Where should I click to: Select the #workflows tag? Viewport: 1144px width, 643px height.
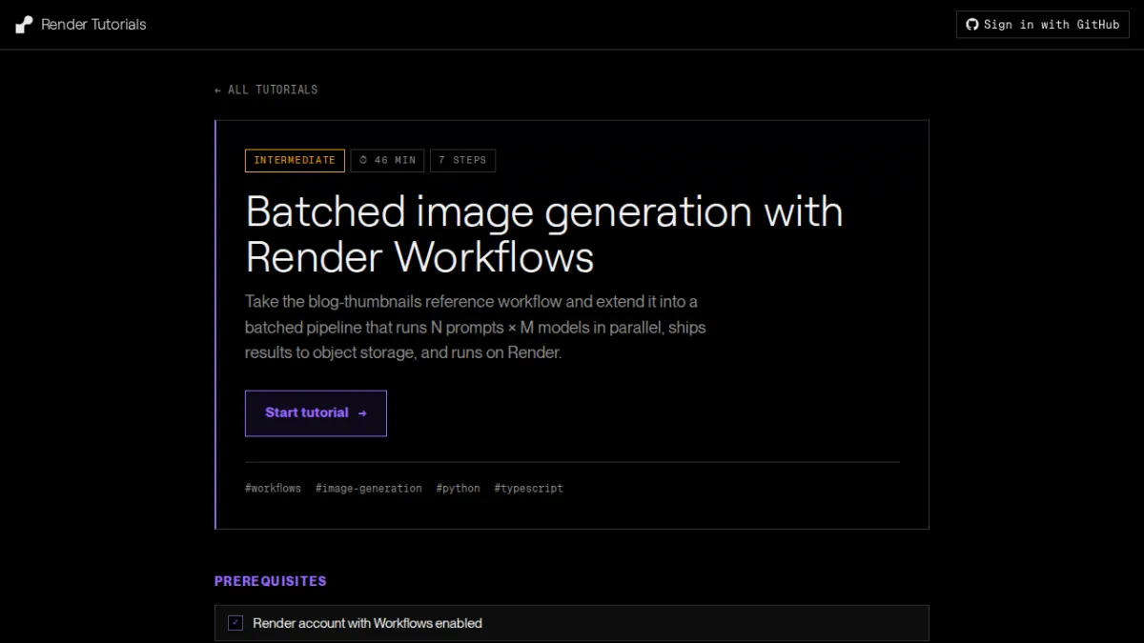(273, 489)
